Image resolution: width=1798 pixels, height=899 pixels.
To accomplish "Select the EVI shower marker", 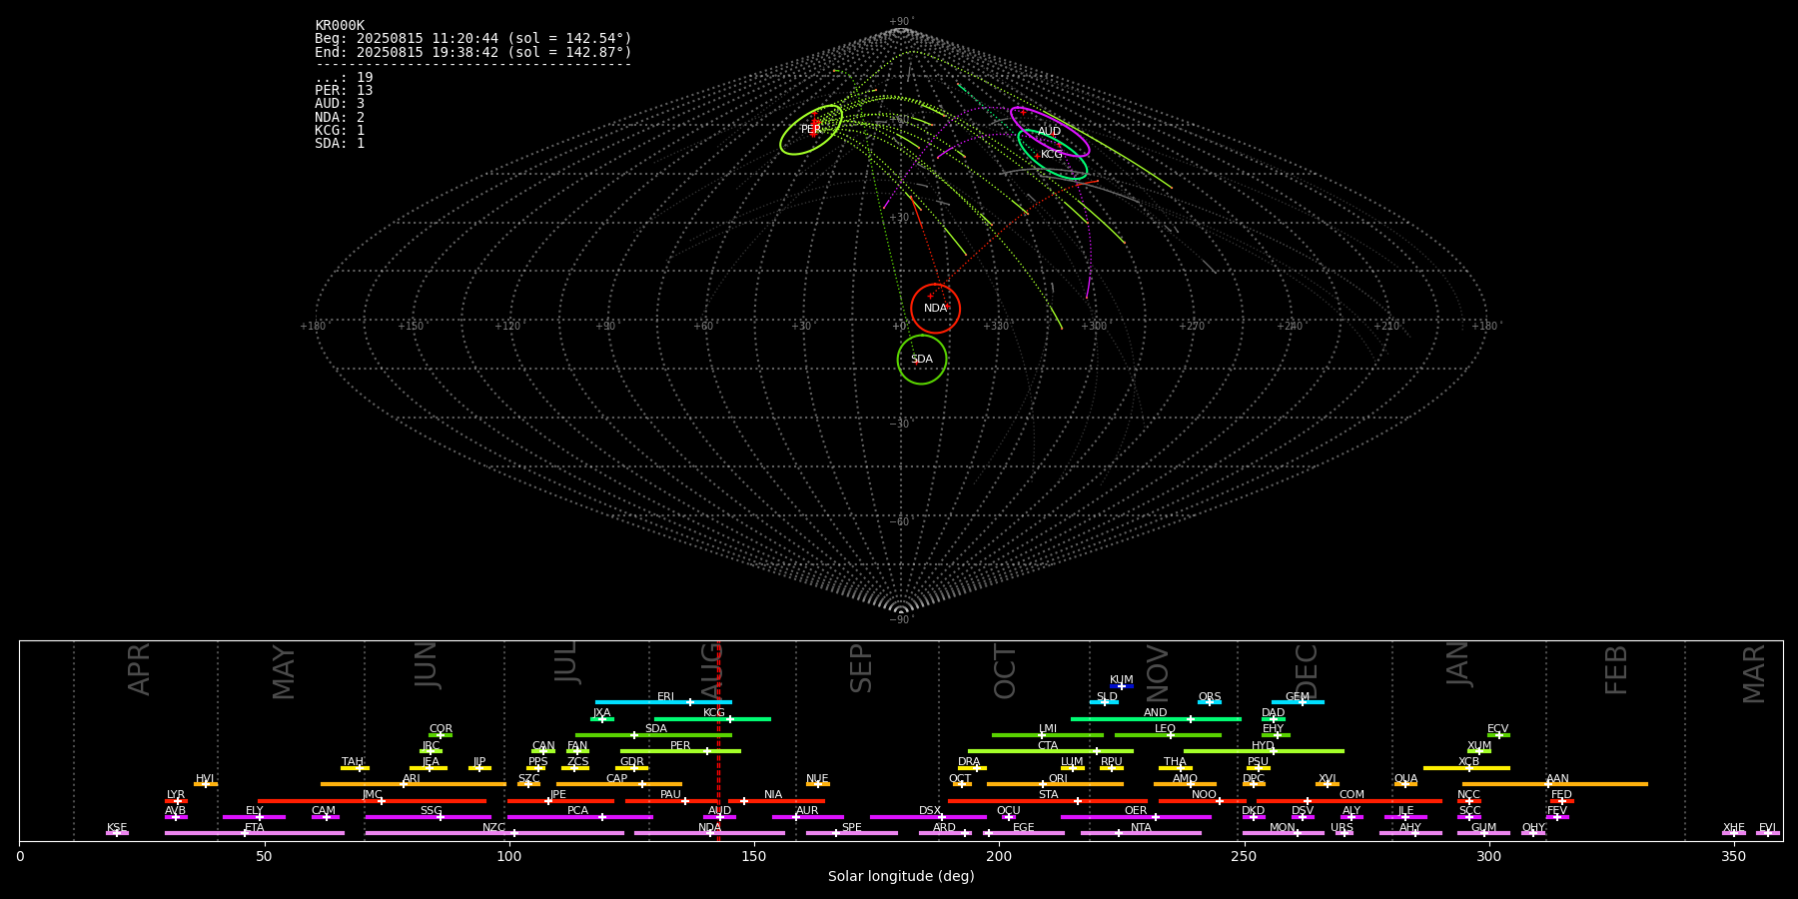I will (1768, 832).
